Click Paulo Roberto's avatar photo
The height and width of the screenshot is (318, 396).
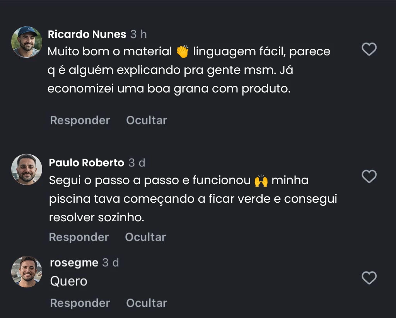27,169
